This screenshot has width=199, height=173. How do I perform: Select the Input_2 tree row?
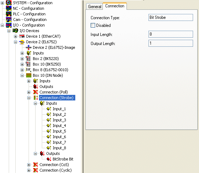59,114
